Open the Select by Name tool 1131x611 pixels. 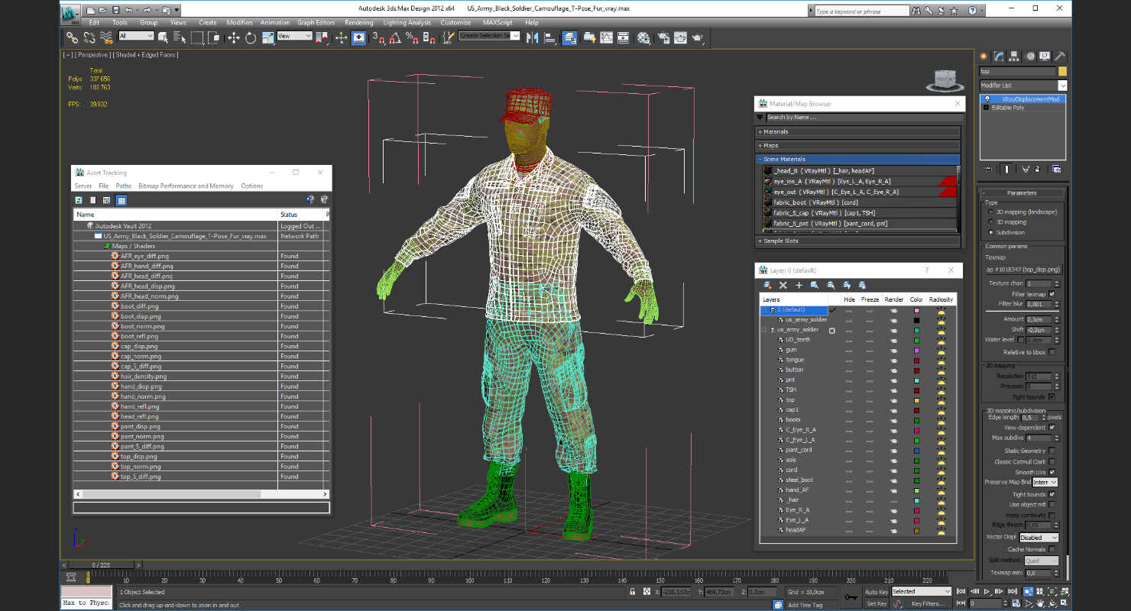click(x=180, y=37)
